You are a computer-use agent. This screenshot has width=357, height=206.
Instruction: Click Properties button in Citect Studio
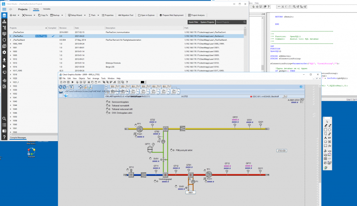(x=107, y=15)
